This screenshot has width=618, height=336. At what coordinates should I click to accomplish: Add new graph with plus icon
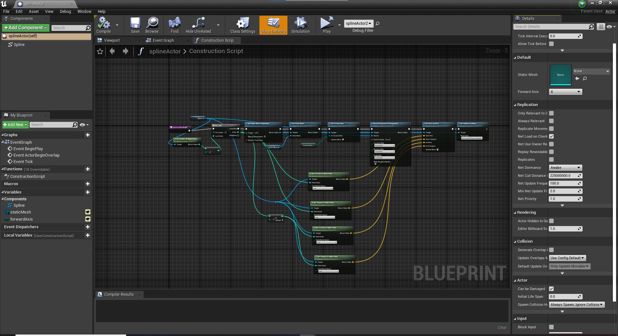coord(88,135)
